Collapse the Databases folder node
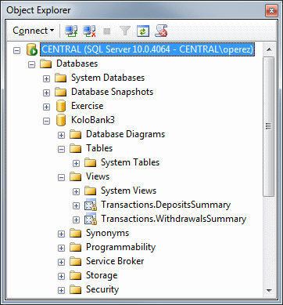This screenshot has width=283, height=305. point(31,64)
